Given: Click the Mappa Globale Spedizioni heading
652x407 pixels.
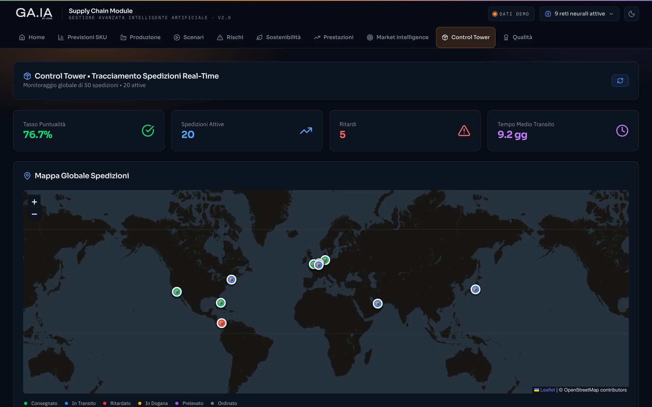Looking at the screenshot, I should click(x=82, y=176).
